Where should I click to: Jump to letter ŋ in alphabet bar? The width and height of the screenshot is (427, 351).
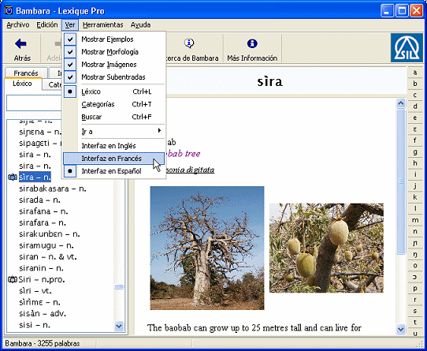click(x=415, y=254)
